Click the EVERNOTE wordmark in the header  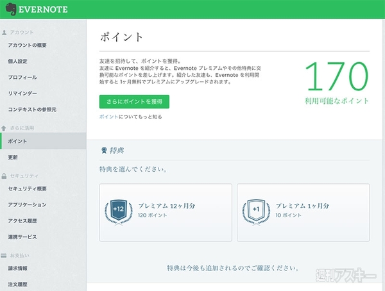[43, 10]
